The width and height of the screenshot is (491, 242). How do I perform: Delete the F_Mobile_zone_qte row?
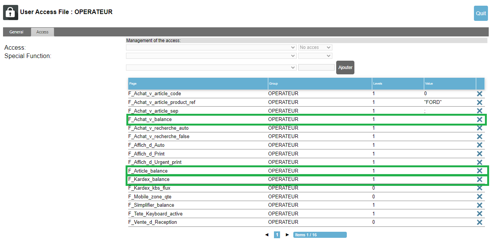479,196
